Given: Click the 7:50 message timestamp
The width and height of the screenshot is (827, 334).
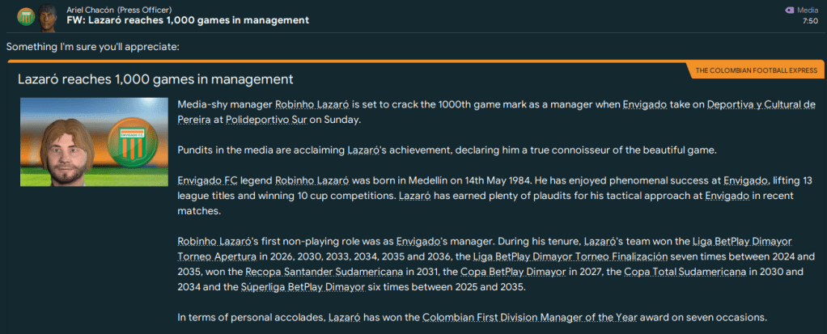Looking at the screenshot, I should click(x=810, y=21).
